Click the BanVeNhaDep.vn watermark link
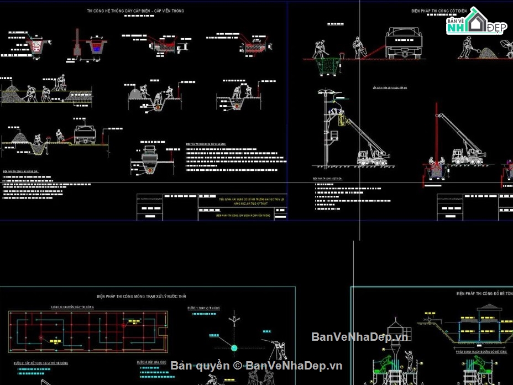 coord(359,336)
